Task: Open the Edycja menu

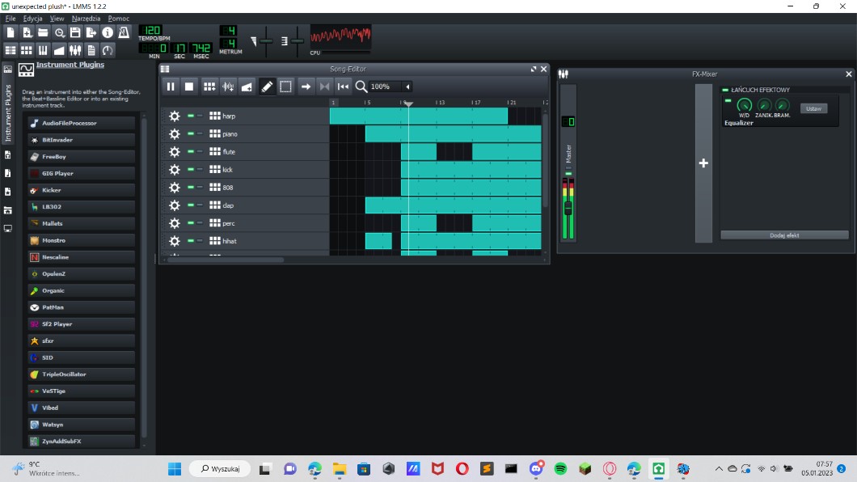Action: tap(33, 18)
